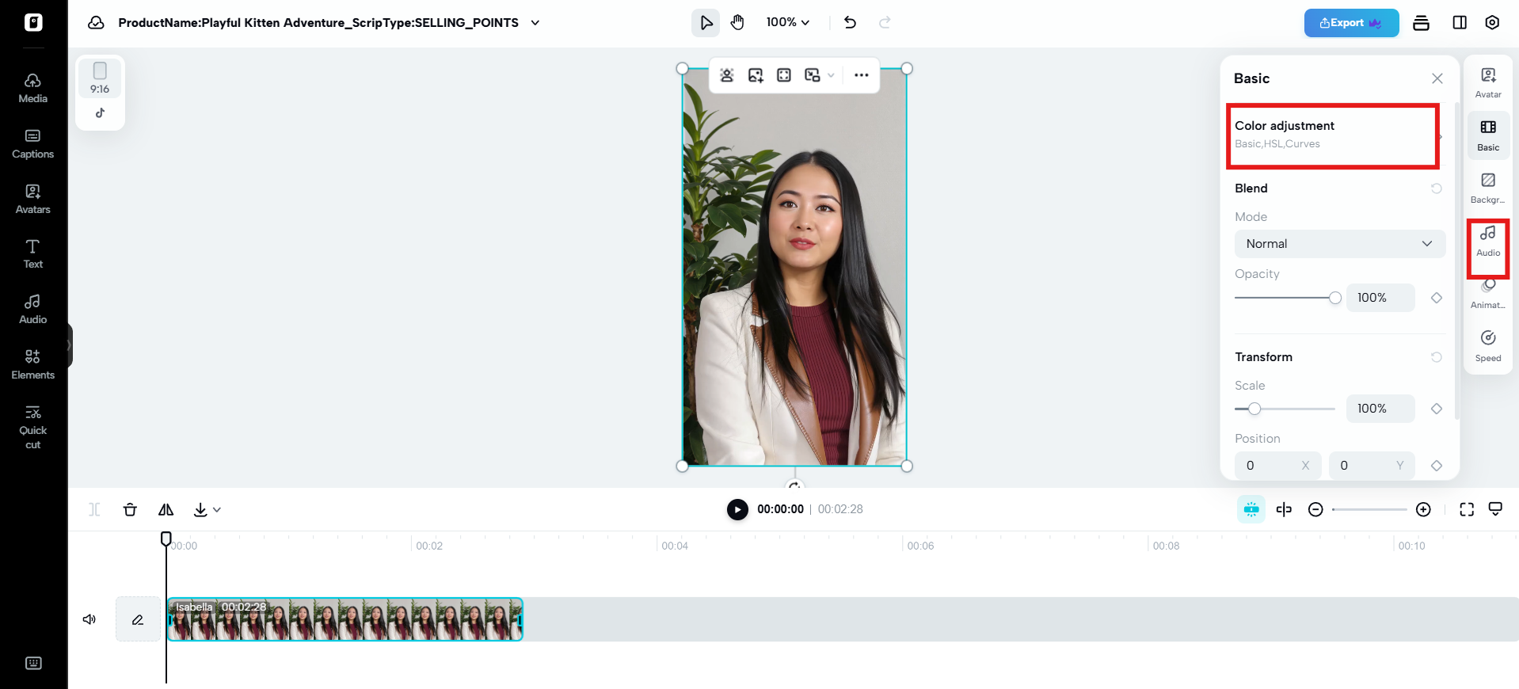Open the Speed panel
The height and width of the screenshot is (689, 1519).
point(1487,346)
